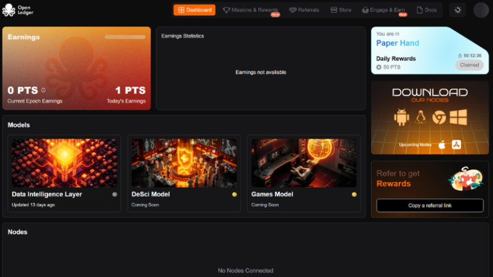Click the Claimed daily rewards button
Image resolution: width=493 pixels, height=277 pixels.
click(469, 65)
